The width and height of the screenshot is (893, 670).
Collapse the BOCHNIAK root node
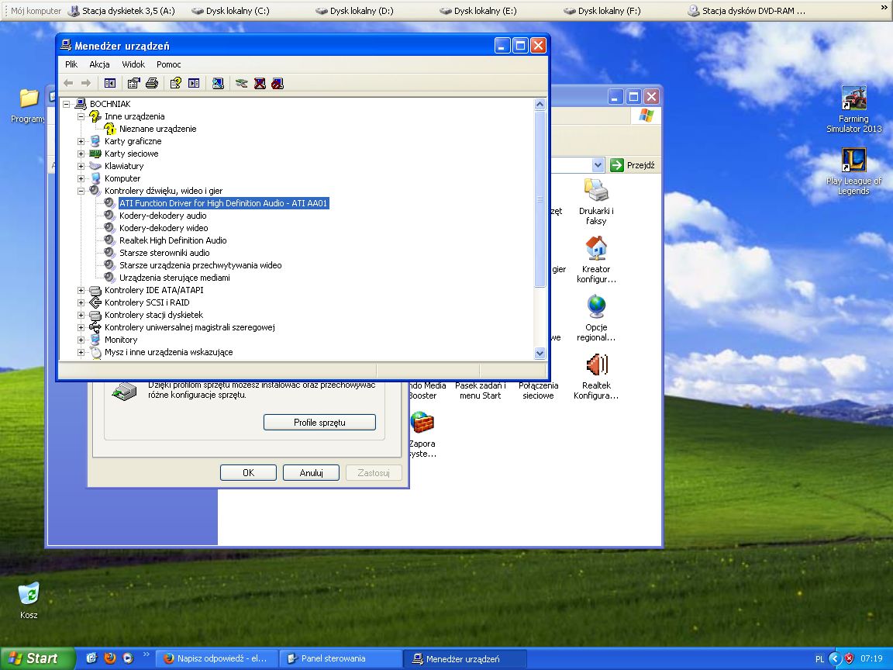[x=66, y=104]
